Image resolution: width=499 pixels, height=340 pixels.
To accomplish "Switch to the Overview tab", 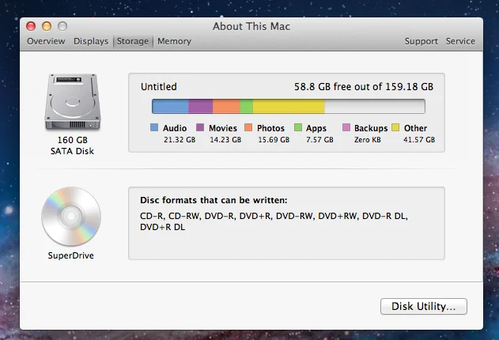I will click(x=46, y=41).
